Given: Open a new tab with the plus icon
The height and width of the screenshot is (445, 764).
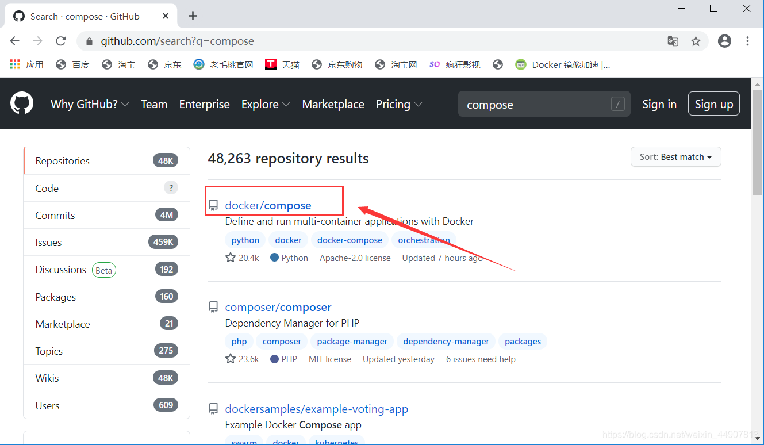Looking at the screenshot, I should click(193, 16).
